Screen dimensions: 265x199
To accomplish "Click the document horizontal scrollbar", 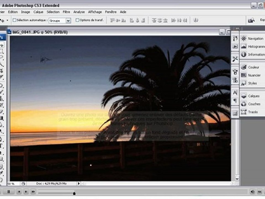I will (157, 184).
